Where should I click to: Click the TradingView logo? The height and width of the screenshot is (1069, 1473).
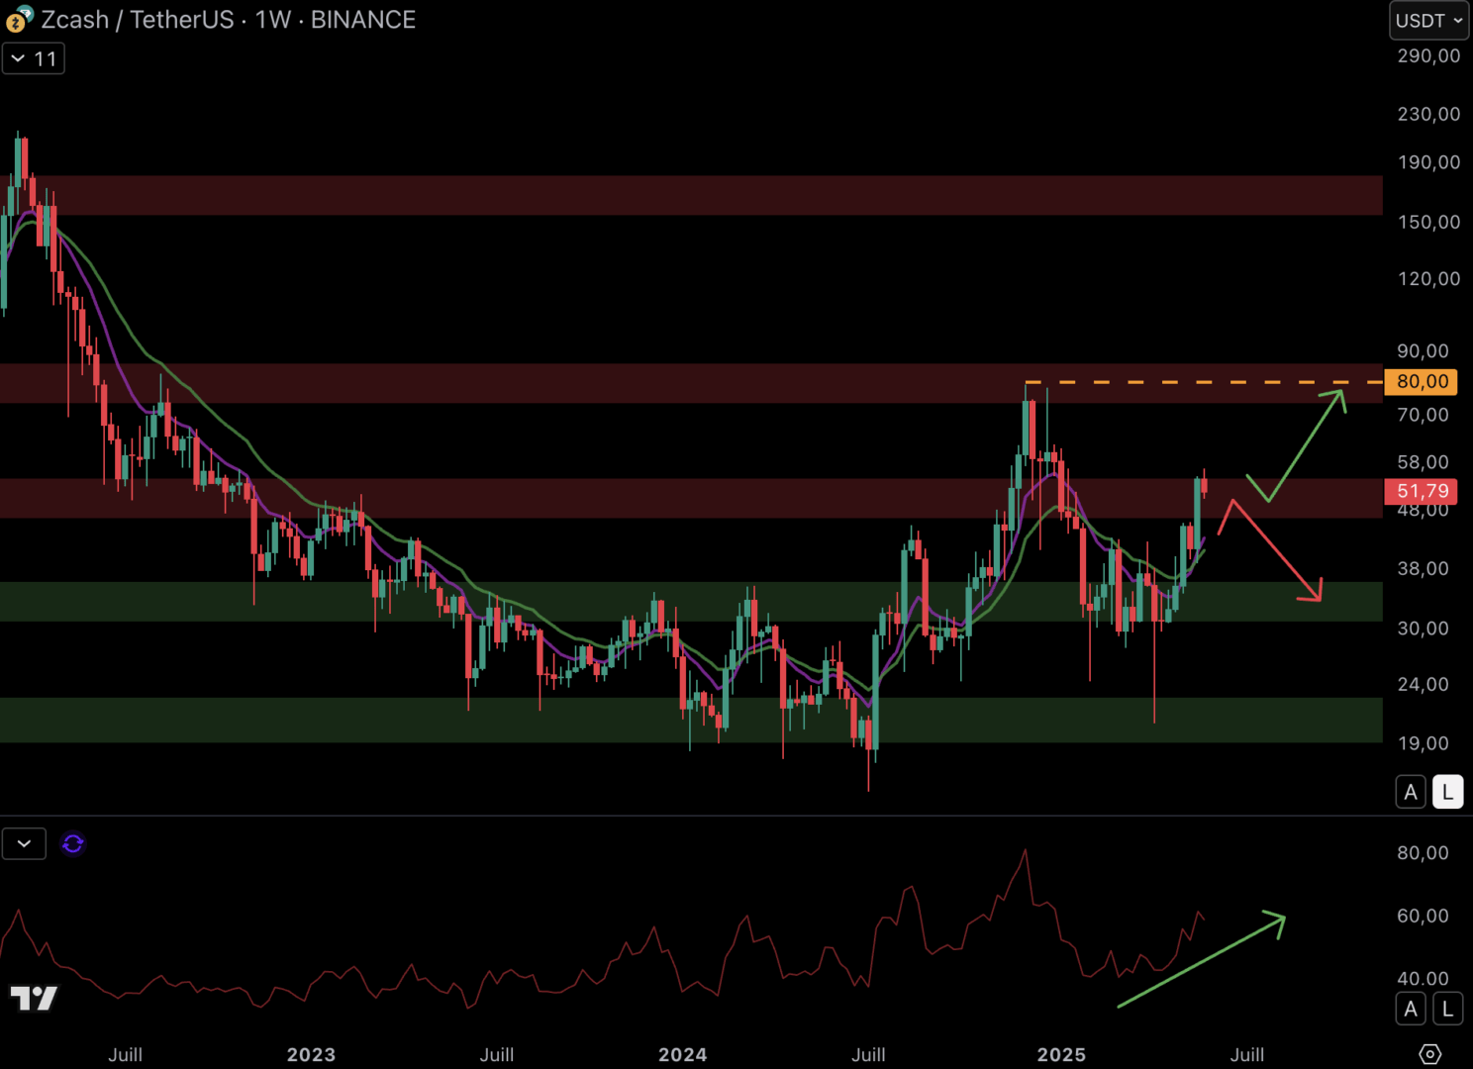click(34, 998)
